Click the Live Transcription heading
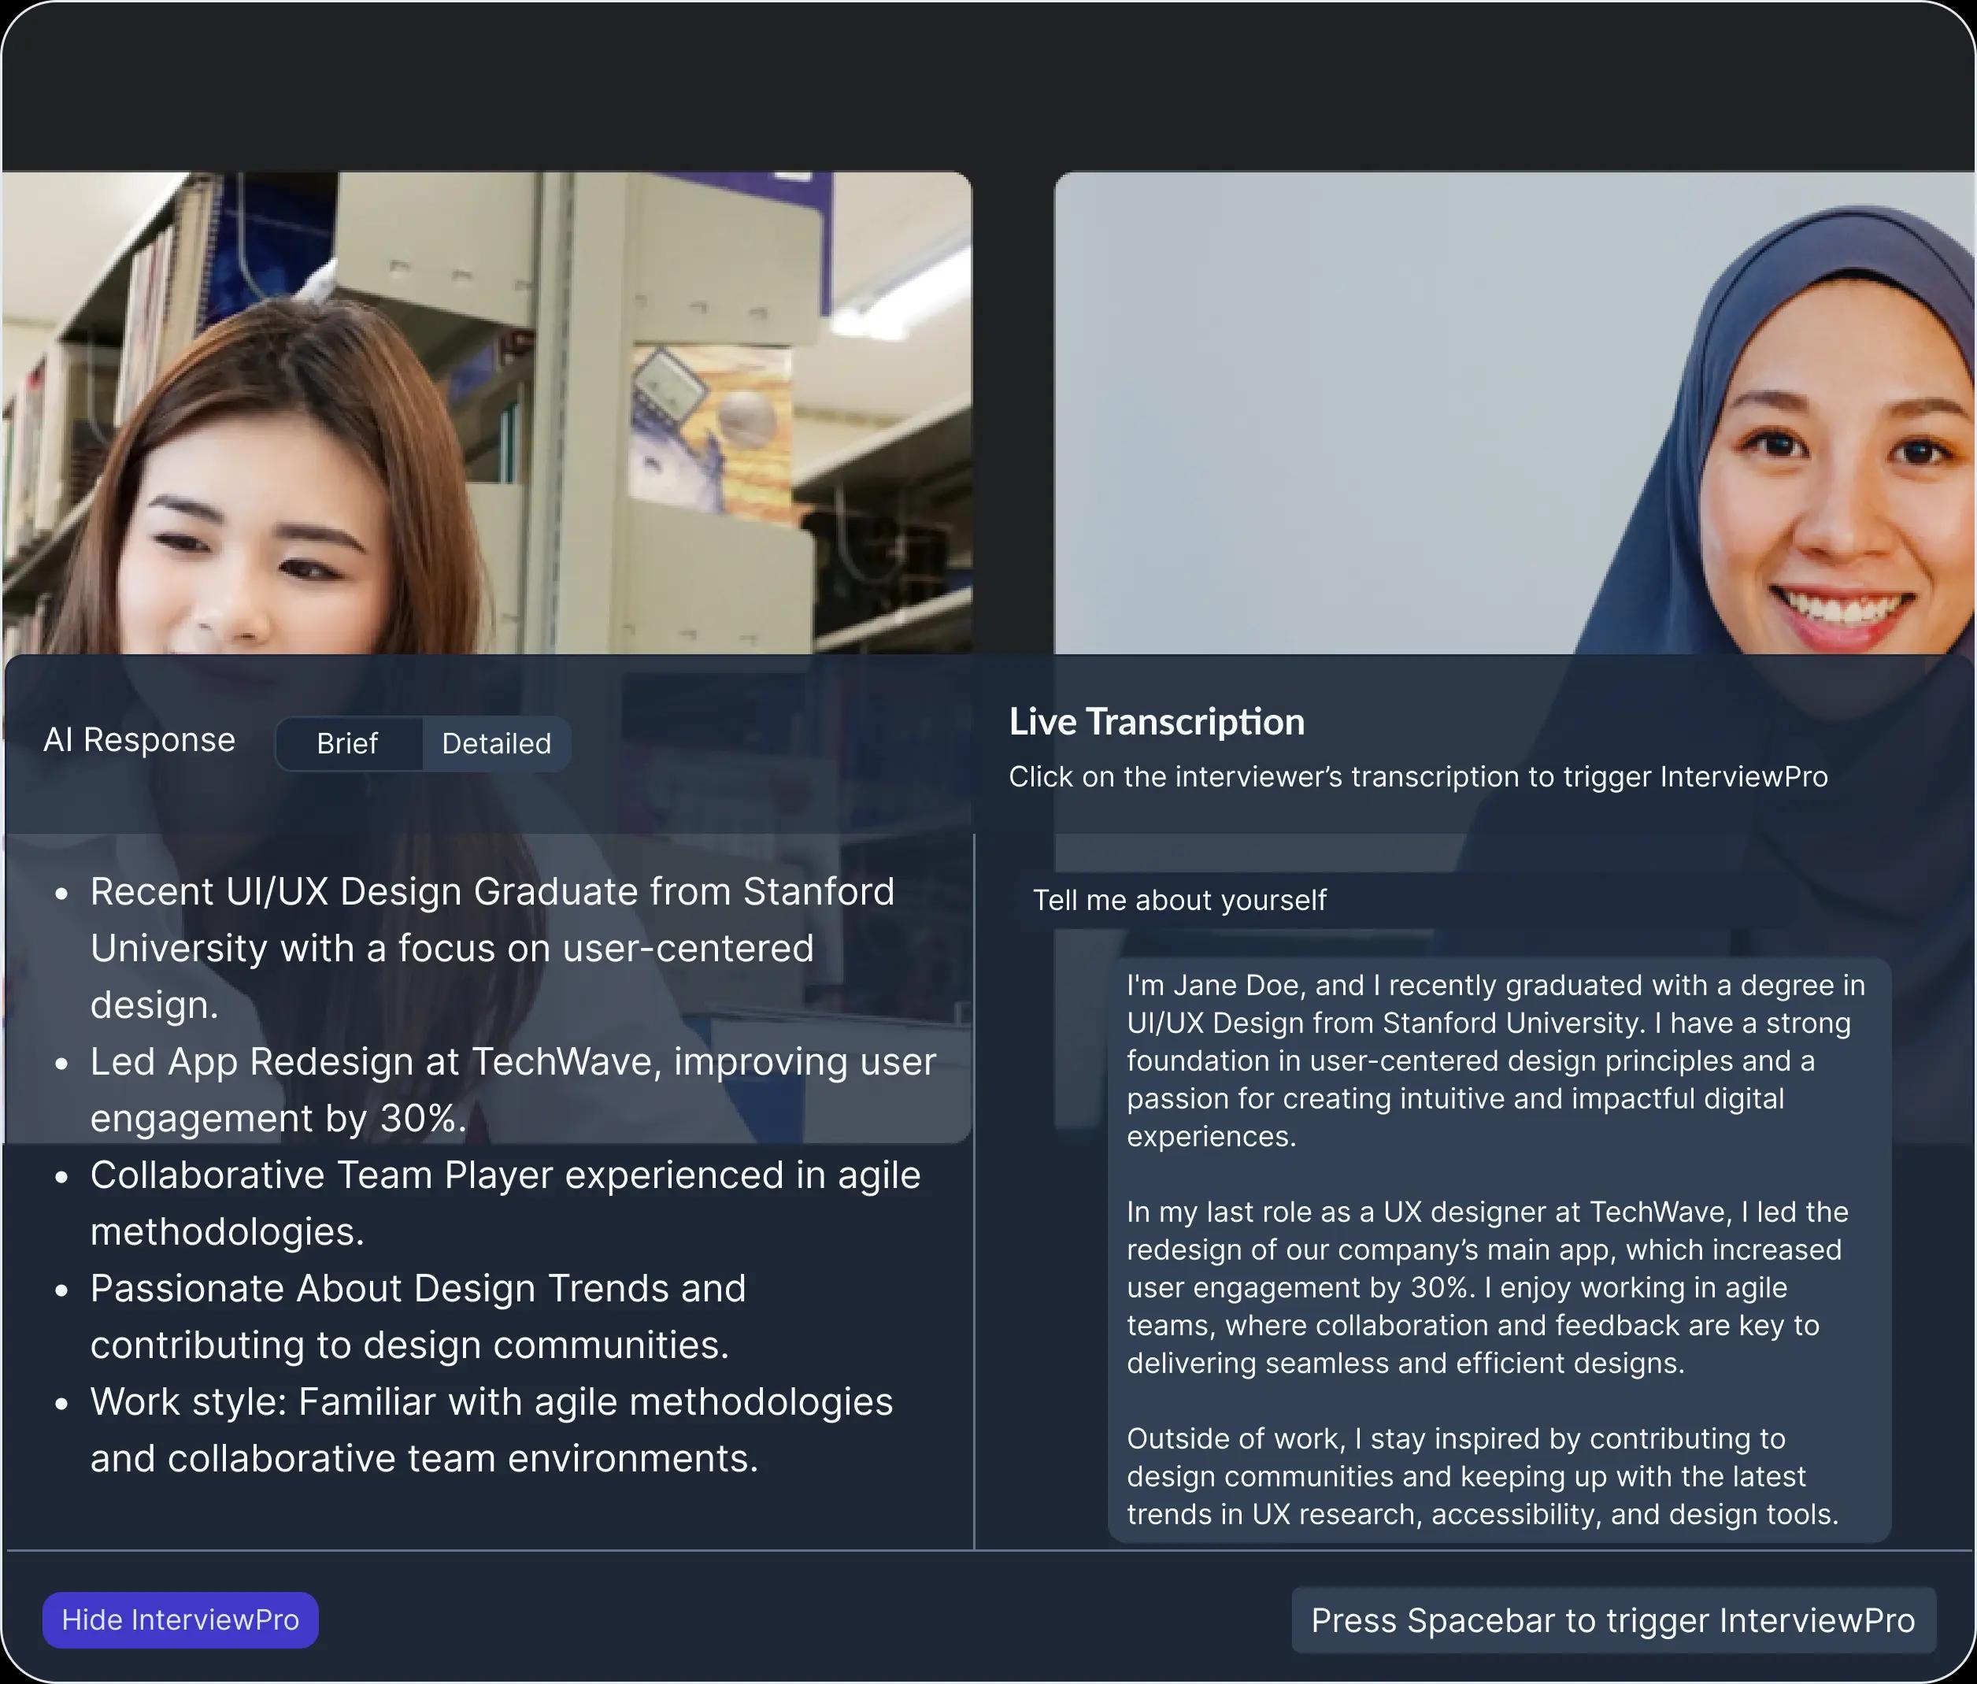The width and height of the screenshot is (1977, 1684). [x=1157, y=721]
